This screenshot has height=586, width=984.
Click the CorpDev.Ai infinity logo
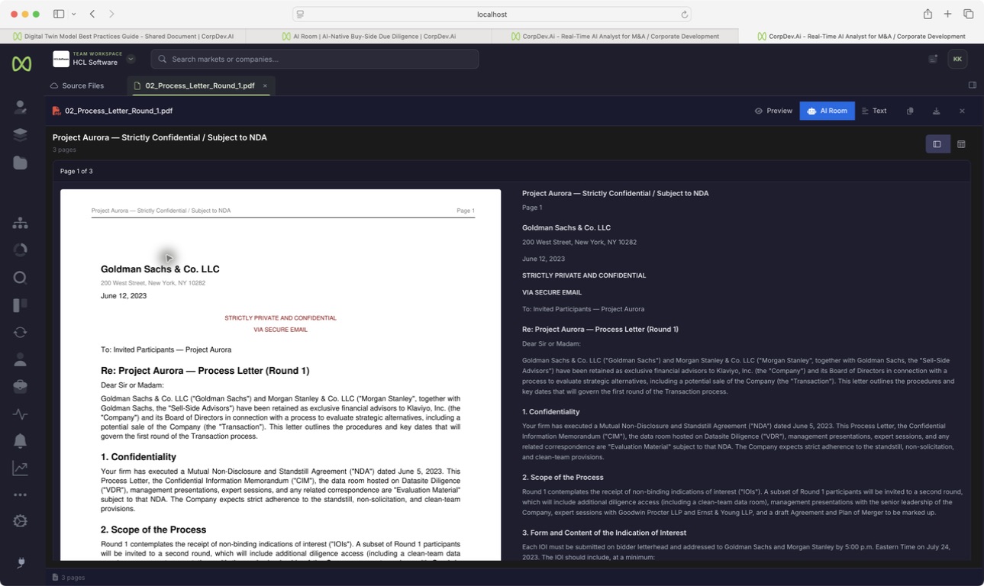coord(21,64)
